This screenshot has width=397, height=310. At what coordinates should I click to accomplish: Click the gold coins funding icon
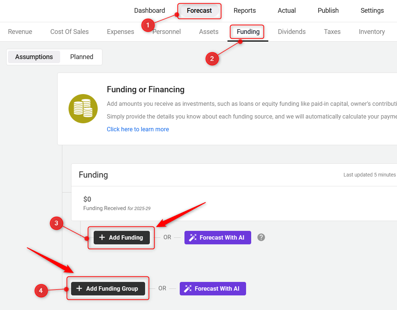tap(83, 109)
